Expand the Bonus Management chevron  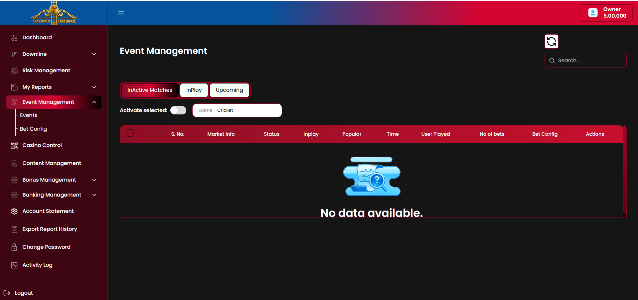[x=94, y=180]
